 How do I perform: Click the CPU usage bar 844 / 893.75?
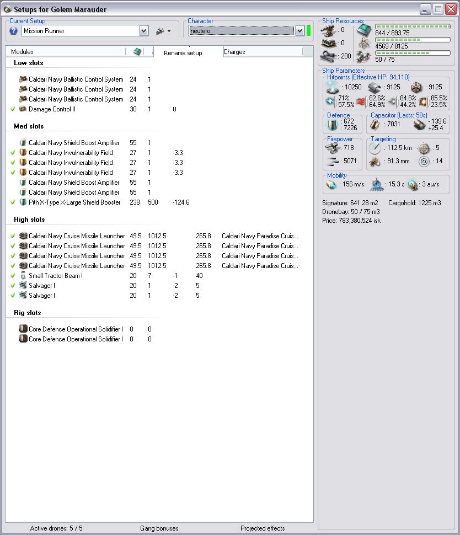pyautogui.click(x=413, y=26)
